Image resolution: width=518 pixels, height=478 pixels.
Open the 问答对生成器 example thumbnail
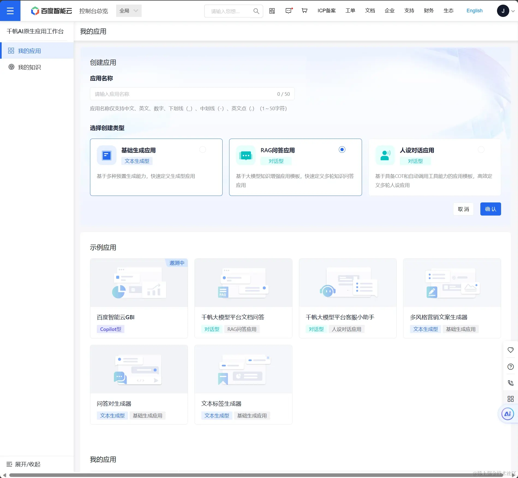pyautogui.click(x=139, y=369)
